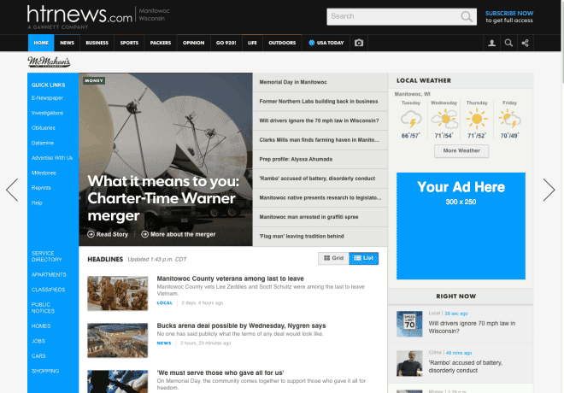Click the Read Story arrow icon

(91, 234)
